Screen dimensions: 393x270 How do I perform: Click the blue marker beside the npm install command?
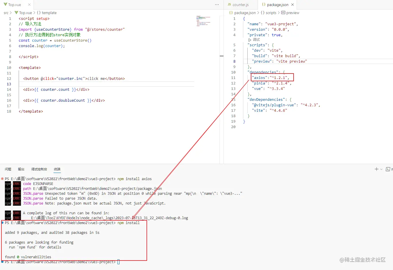pyautogui.click(x=2, y=223)
